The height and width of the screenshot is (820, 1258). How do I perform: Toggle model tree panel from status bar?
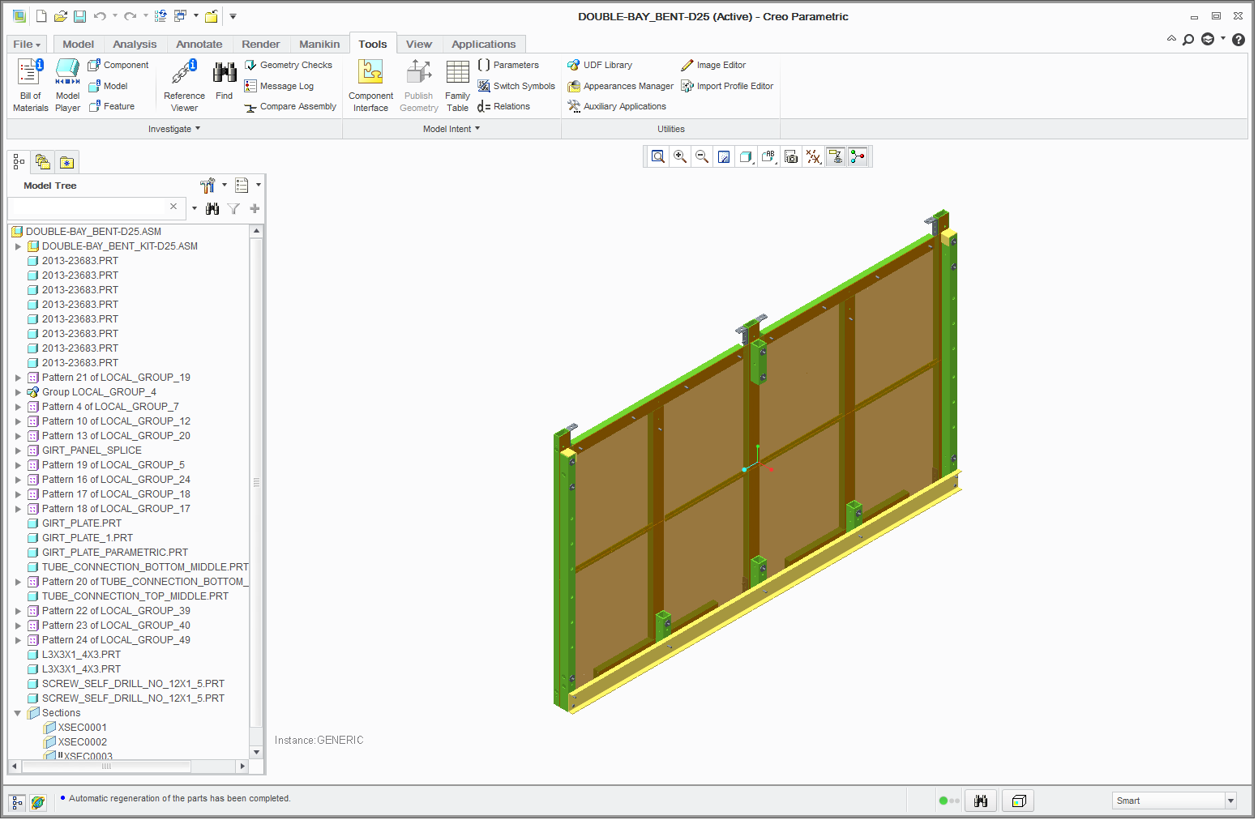coord(17,802)
